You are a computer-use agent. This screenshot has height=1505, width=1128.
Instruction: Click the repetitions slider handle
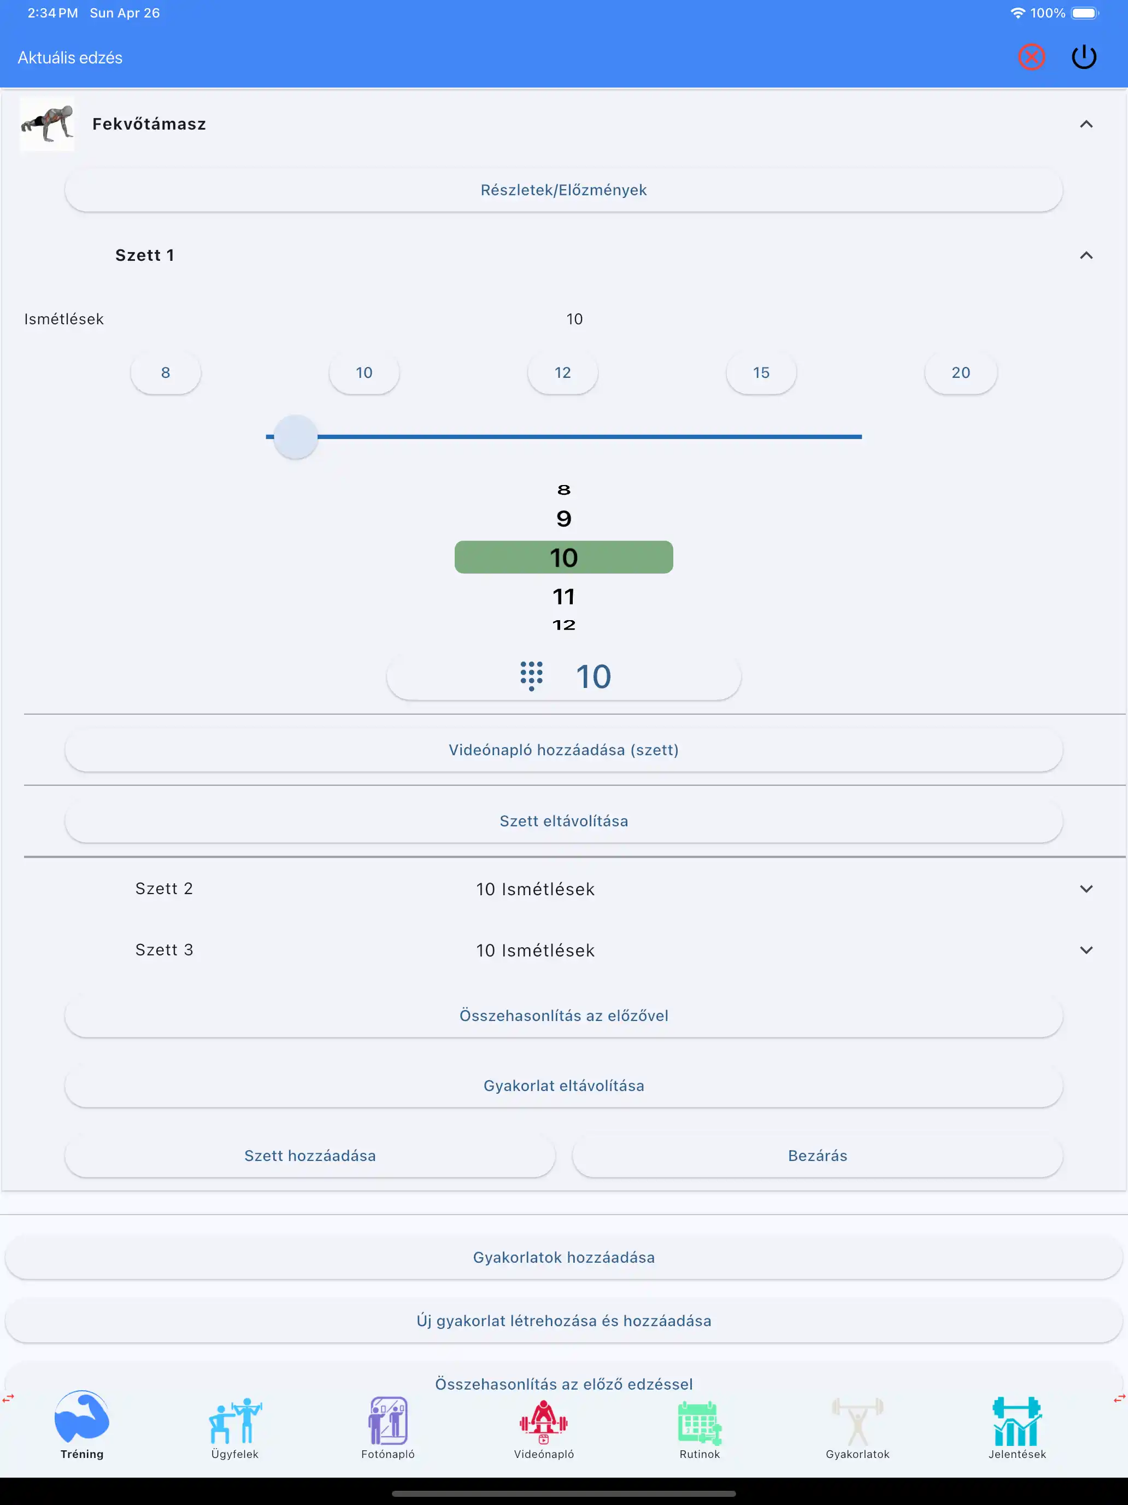[295, 437]
